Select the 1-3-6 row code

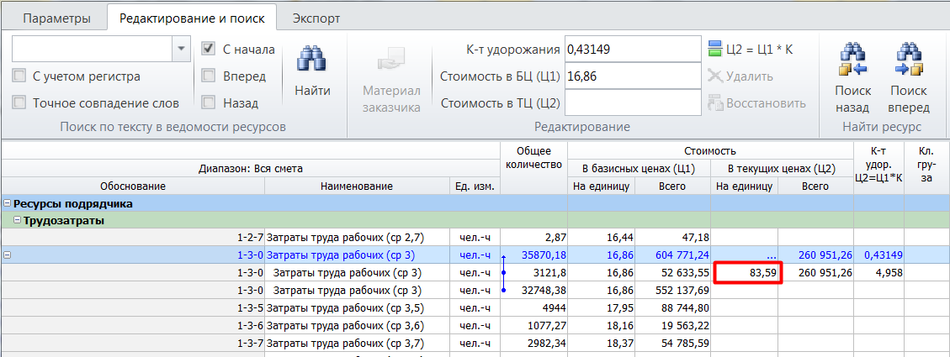tap(250, 326)
